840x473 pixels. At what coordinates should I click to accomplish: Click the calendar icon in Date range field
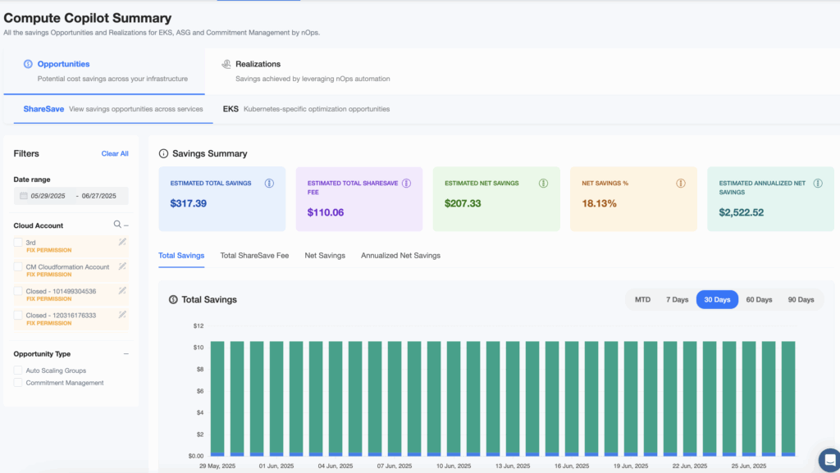pyautogui.click(x=24, y=196)
